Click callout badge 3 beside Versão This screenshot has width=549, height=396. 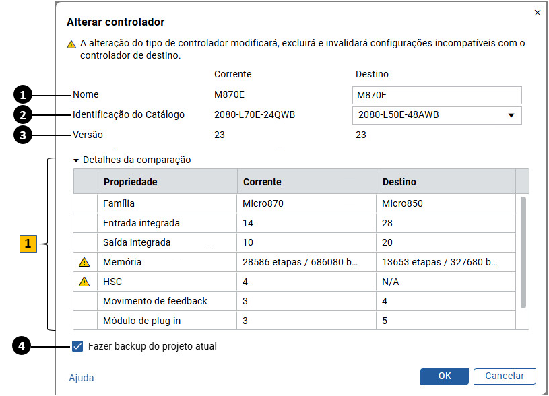pos(22,135)
